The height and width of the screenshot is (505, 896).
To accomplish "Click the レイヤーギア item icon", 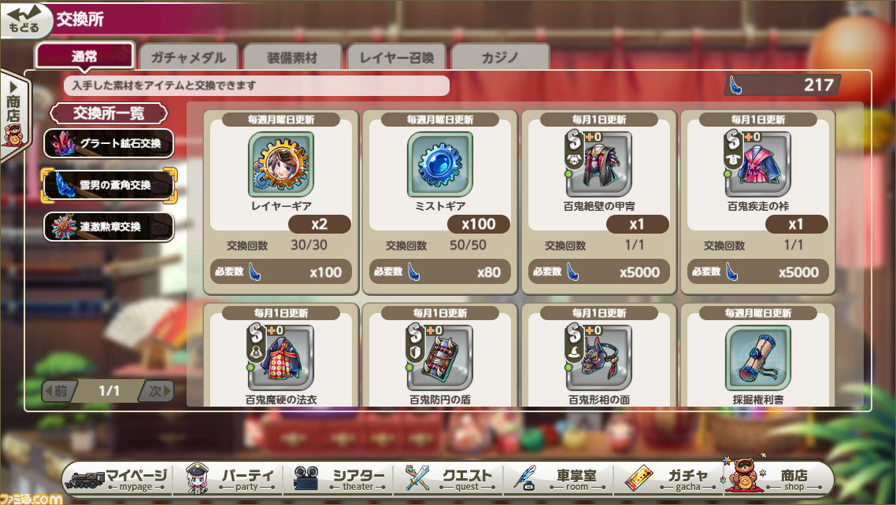I will coord(280,164).
